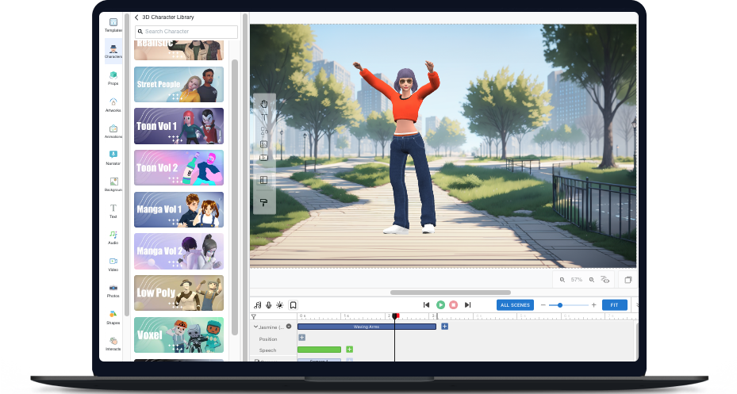
Task: Click the ALL SCENES button
Action: click(515, 305)
